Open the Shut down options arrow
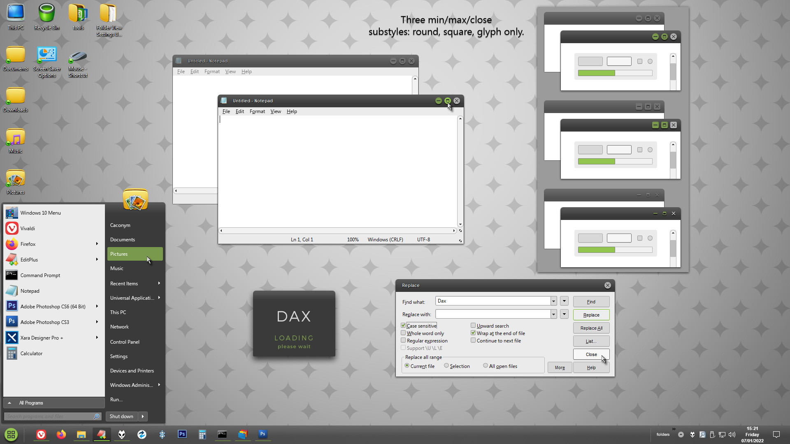This screenshot has width=790, height=444. pos(143,416)
